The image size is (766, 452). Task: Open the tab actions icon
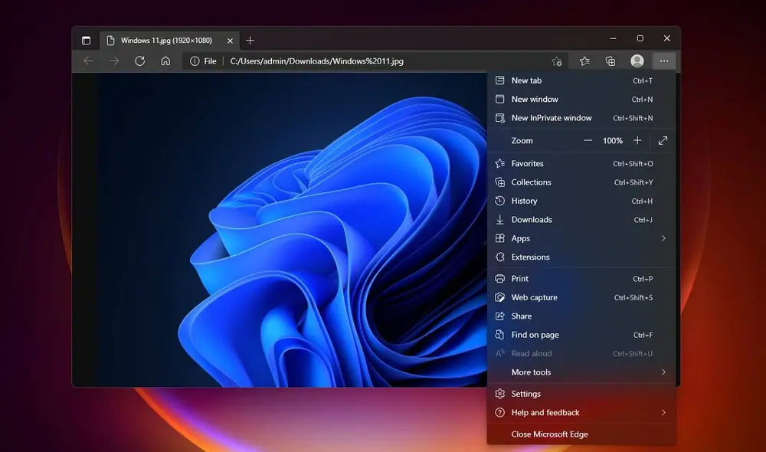87,40
